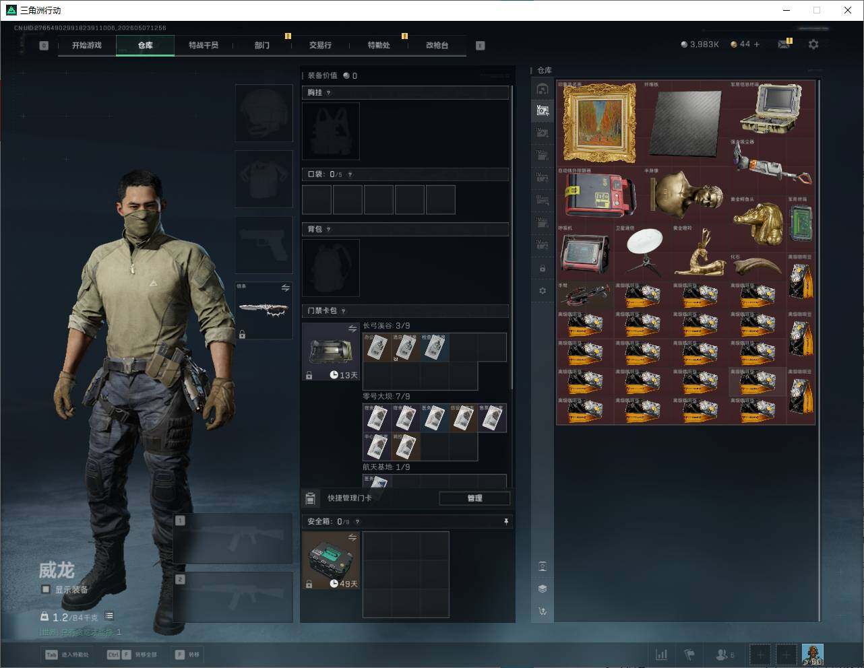The image size is (864, 668).
Task: Show help for 安全箱 section
Action: coord(357,521)
